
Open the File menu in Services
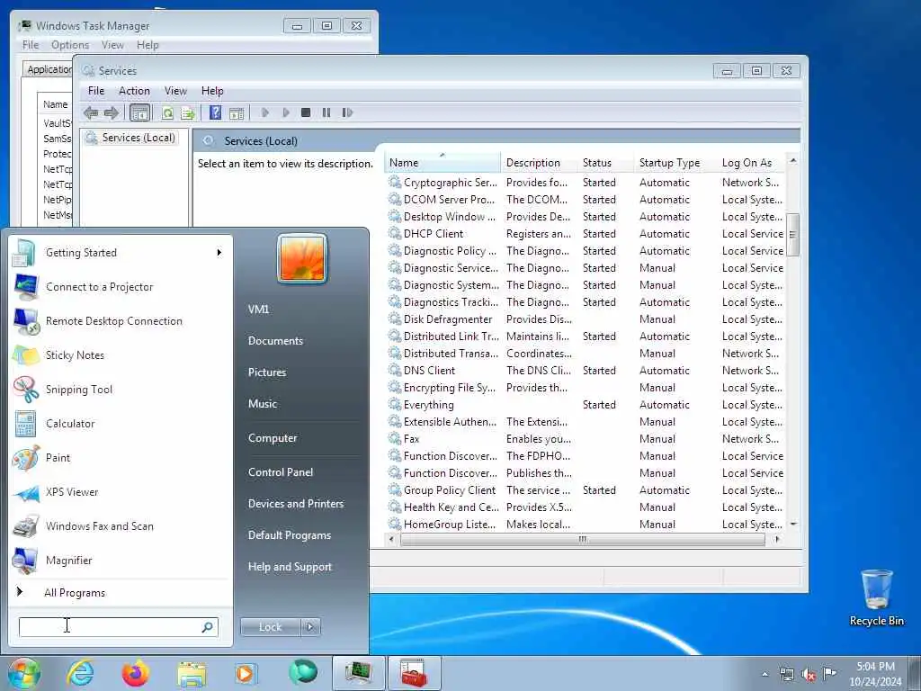click(95, 91)
